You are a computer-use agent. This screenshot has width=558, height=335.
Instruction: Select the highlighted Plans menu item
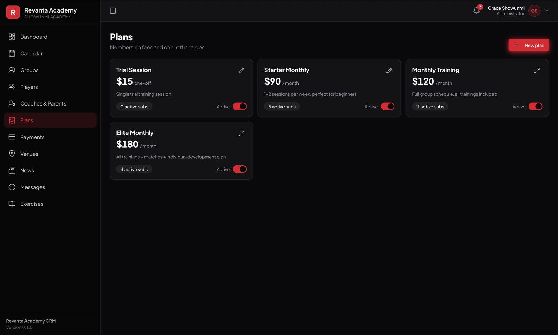pos(50,120)
